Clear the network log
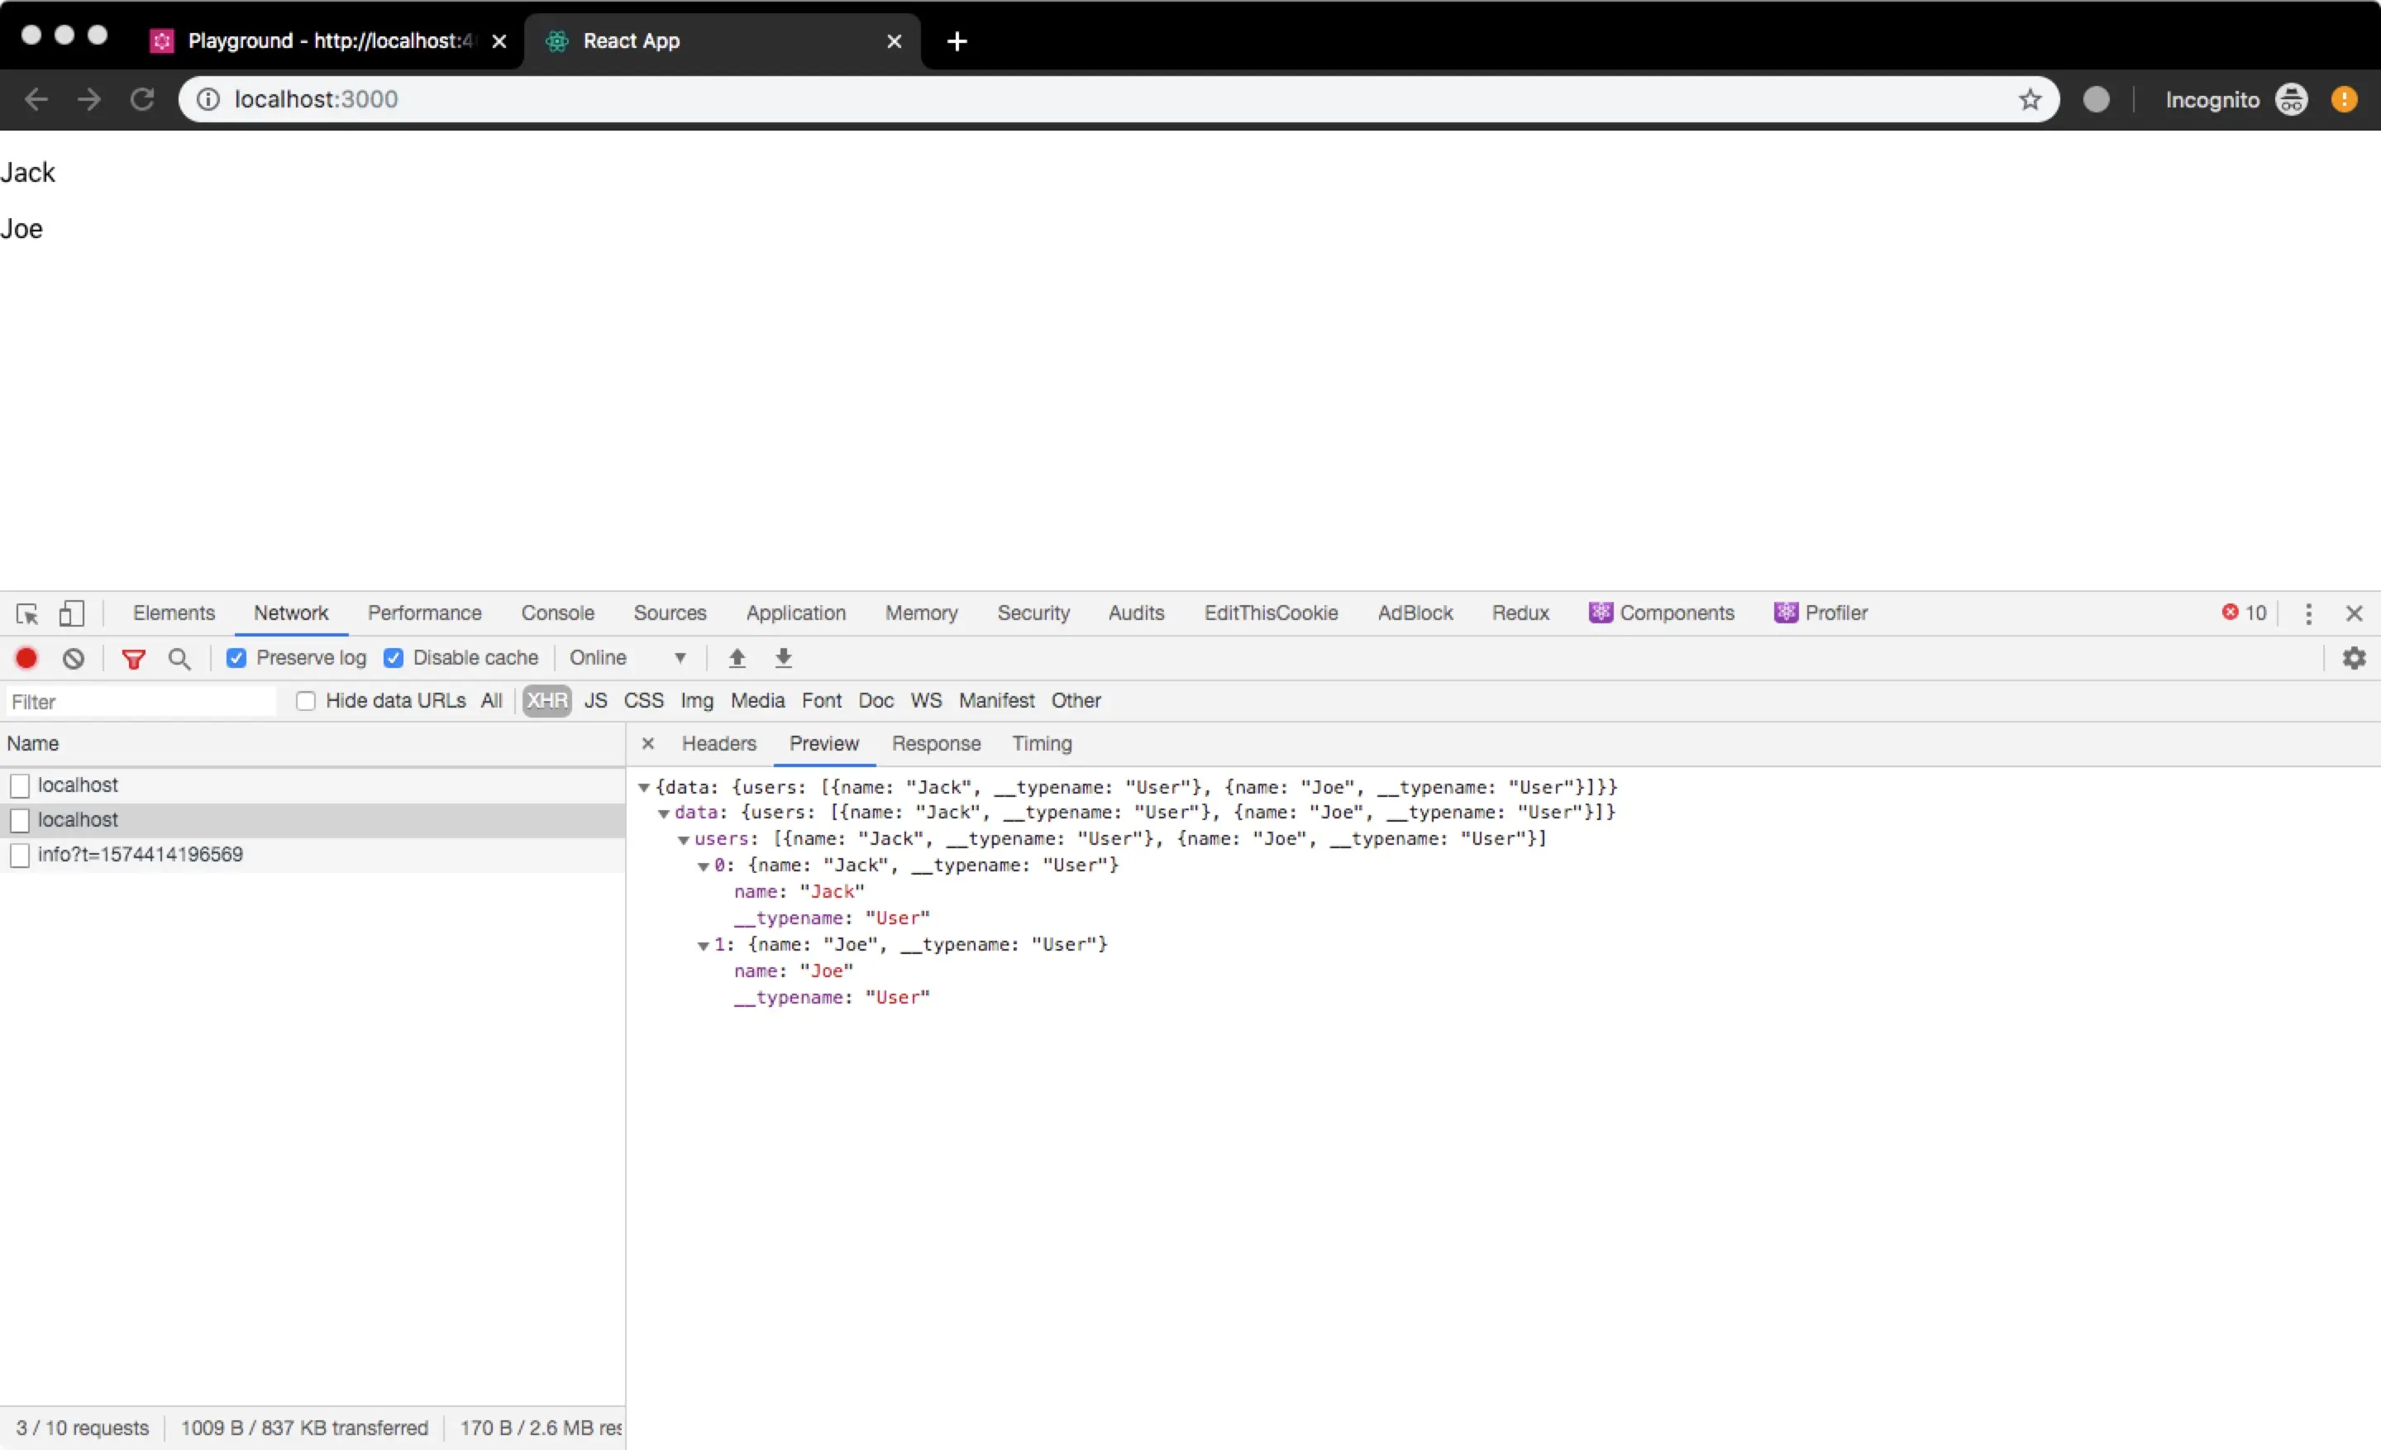 (x=74, y=658)
